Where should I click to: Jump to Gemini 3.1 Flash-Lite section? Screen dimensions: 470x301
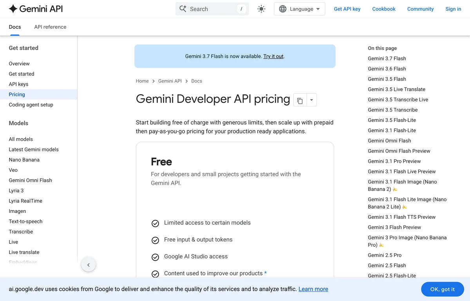click(x=392, y=130)
